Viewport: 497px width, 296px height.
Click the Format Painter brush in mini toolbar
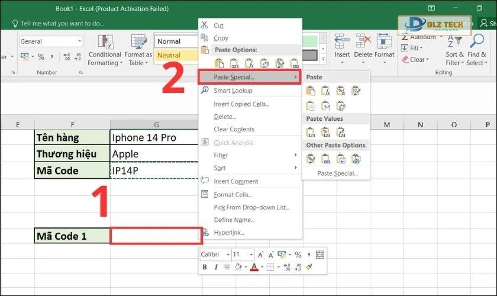309,268
